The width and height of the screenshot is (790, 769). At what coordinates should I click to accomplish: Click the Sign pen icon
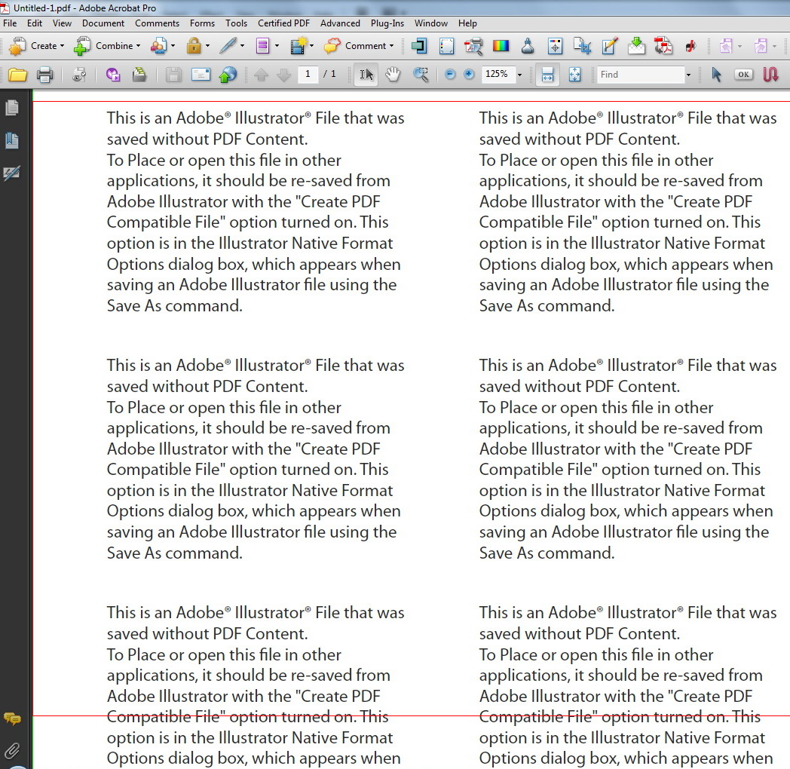228,46
